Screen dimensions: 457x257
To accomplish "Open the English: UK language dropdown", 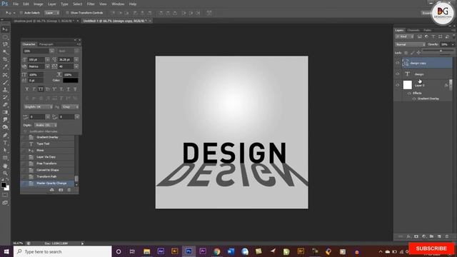I will click(38, 107).
